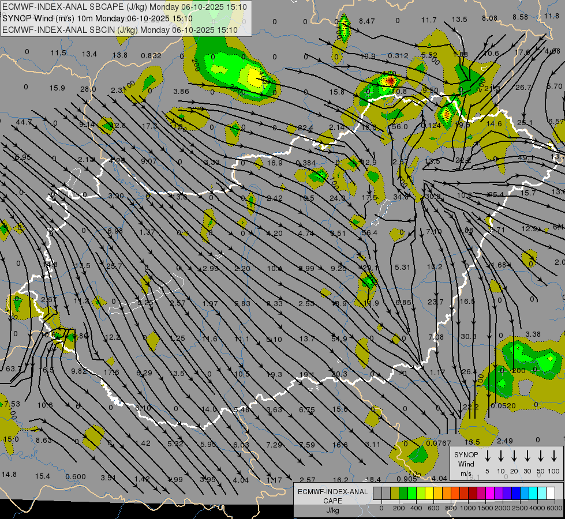Click the map value '0.600'
This screenshot has width=565, height=519.
pos(76,476)
